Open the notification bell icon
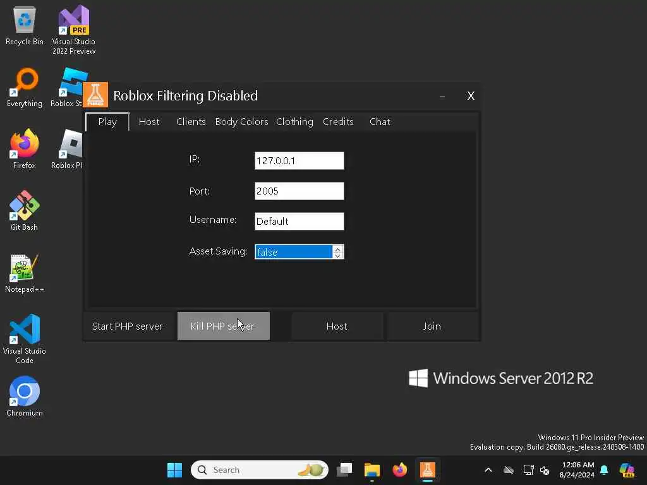The width and height of the screenshot is (647, 485). tap(604, 470)
